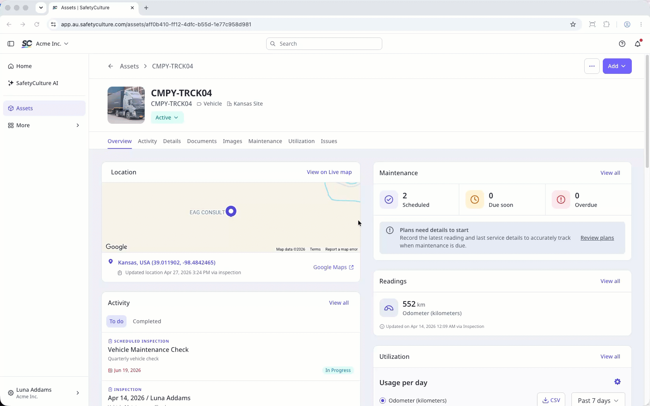Click the Due soon clock icon

(475, 200)
